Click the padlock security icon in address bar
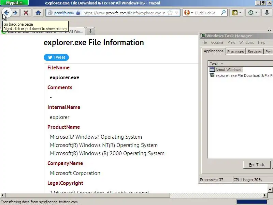 pyautogui.click(x=78, y=13)
